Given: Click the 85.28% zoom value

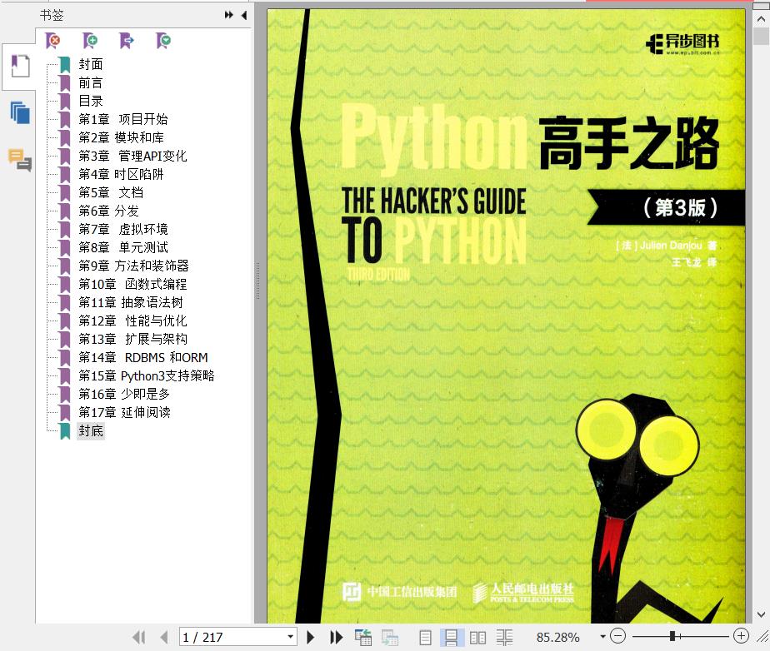Looking at the screenshot, I should [557, 637].
